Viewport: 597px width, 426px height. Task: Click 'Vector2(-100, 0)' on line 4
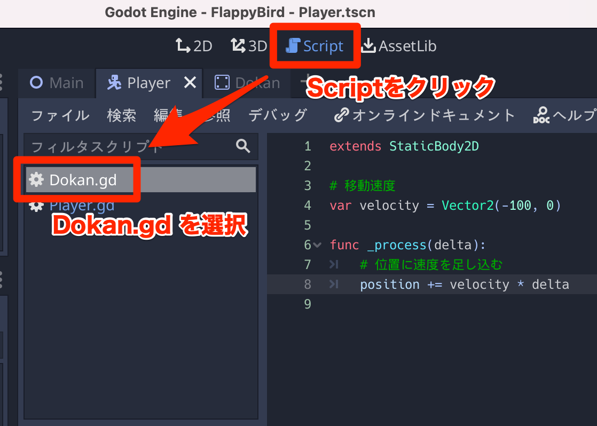[x=501, y=206]
